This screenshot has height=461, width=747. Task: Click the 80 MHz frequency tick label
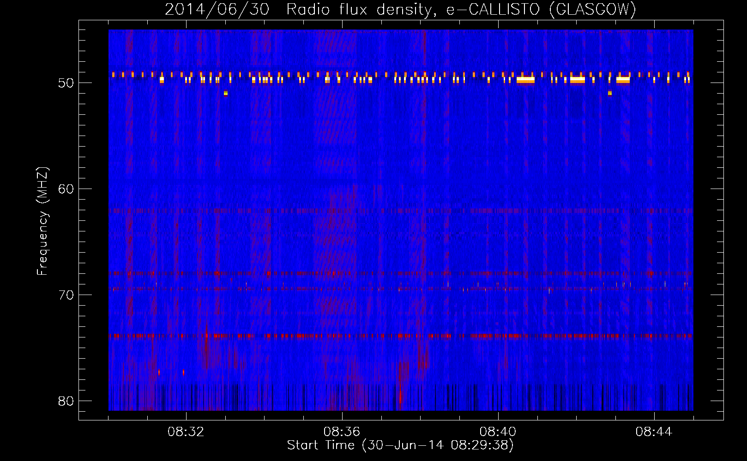[66, 401]
